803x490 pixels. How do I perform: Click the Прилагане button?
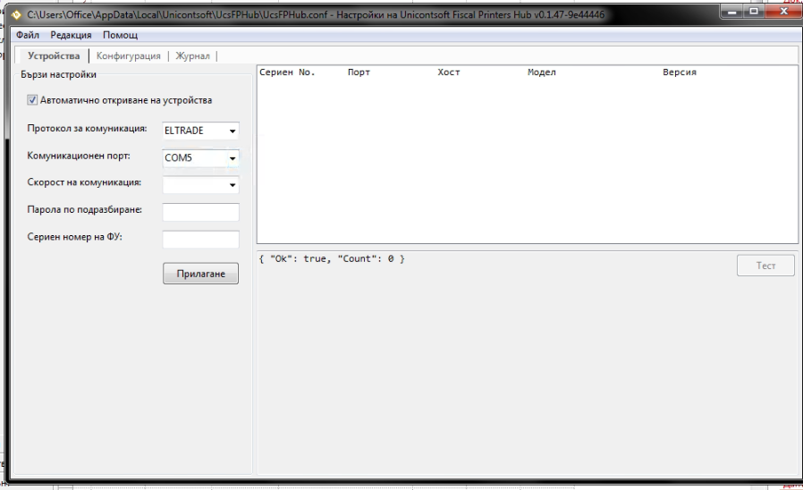[x=200, y=274]
